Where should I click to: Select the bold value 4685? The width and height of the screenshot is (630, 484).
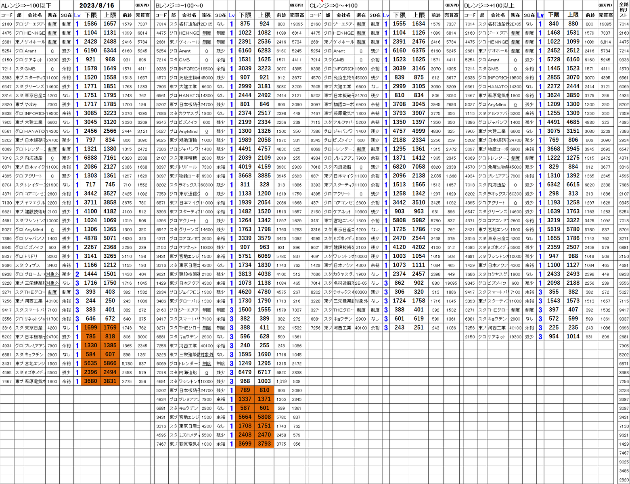click(573, 122)
